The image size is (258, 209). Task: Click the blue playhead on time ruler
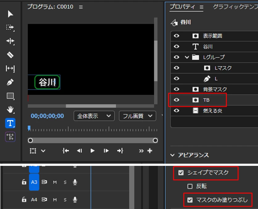click(x=29, y=128)
